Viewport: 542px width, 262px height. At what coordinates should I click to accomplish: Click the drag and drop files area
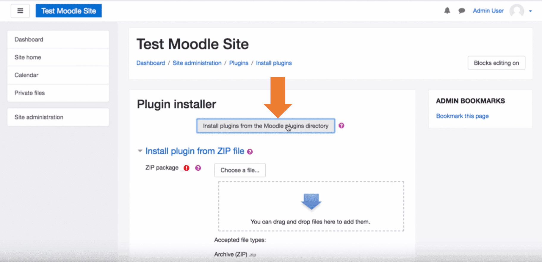(x=311, y=206)
